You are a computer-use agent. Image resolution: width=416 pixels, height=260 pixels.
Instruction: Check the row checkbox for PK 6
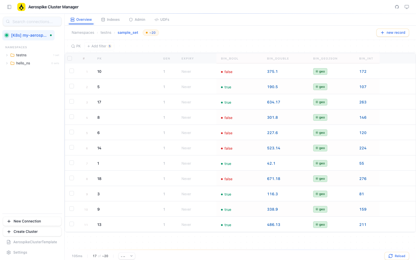pos(72,132)
